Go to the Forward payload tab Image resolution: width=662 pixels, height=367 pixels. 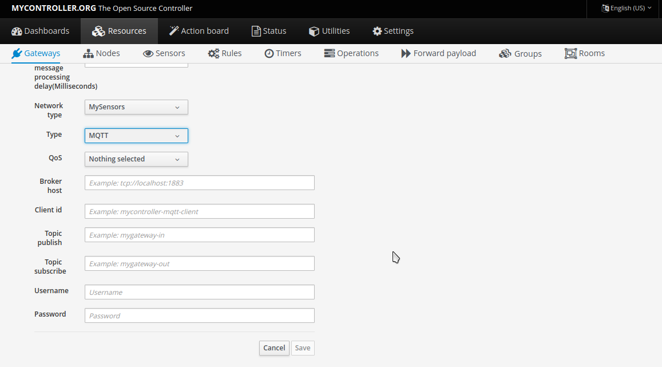click(438, 53)
